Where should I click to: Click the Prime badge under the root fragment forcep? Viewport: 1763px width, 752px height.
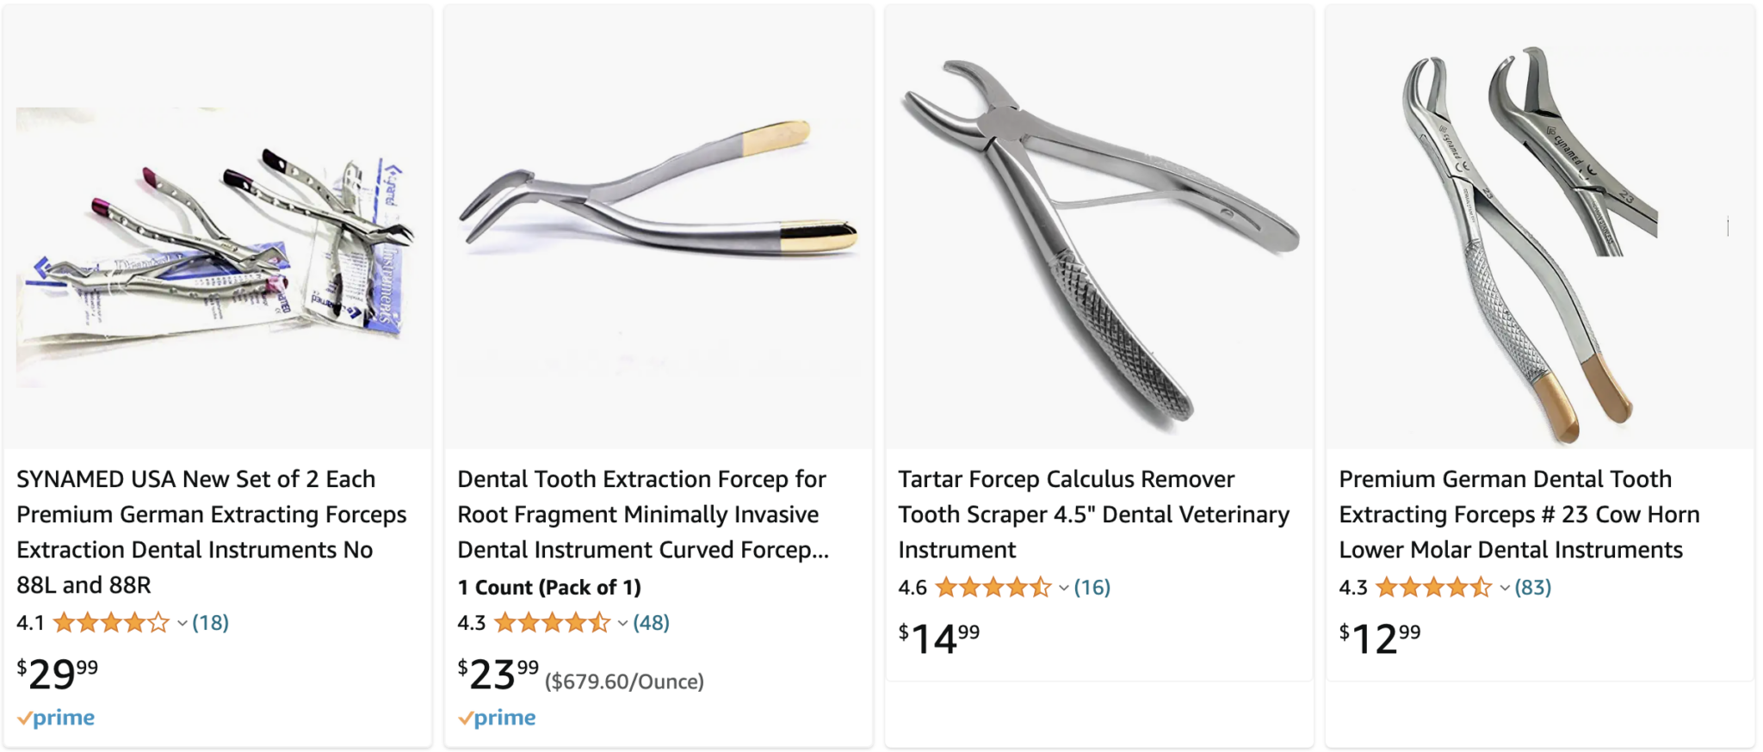point(498,717)
